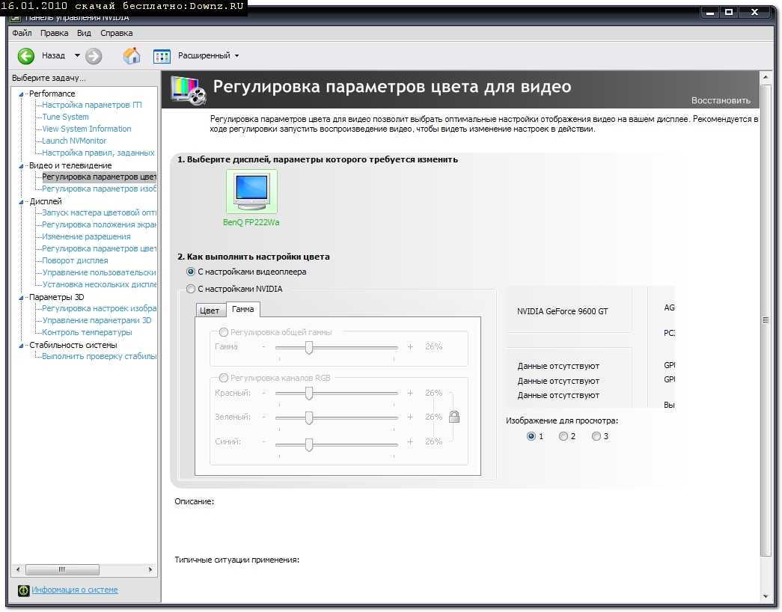Viewport: 782px width, 612px height.
Task: Collapse the Performance tree group
Action: (21, 94)
